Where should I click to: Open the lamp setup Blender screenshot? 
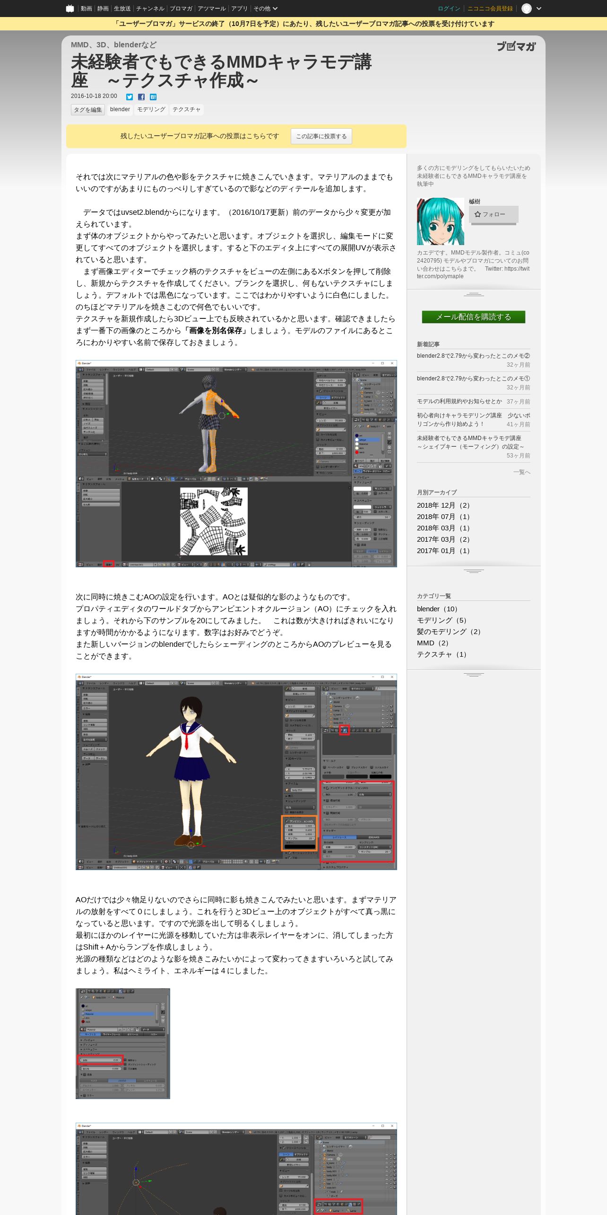(236, 1169)
